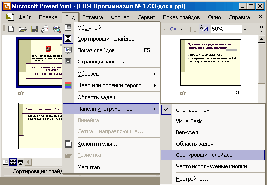This screenshot has width=267, height=185.
Task: Open the Redo dropdown arrow
Action: [x=181, y=29]
